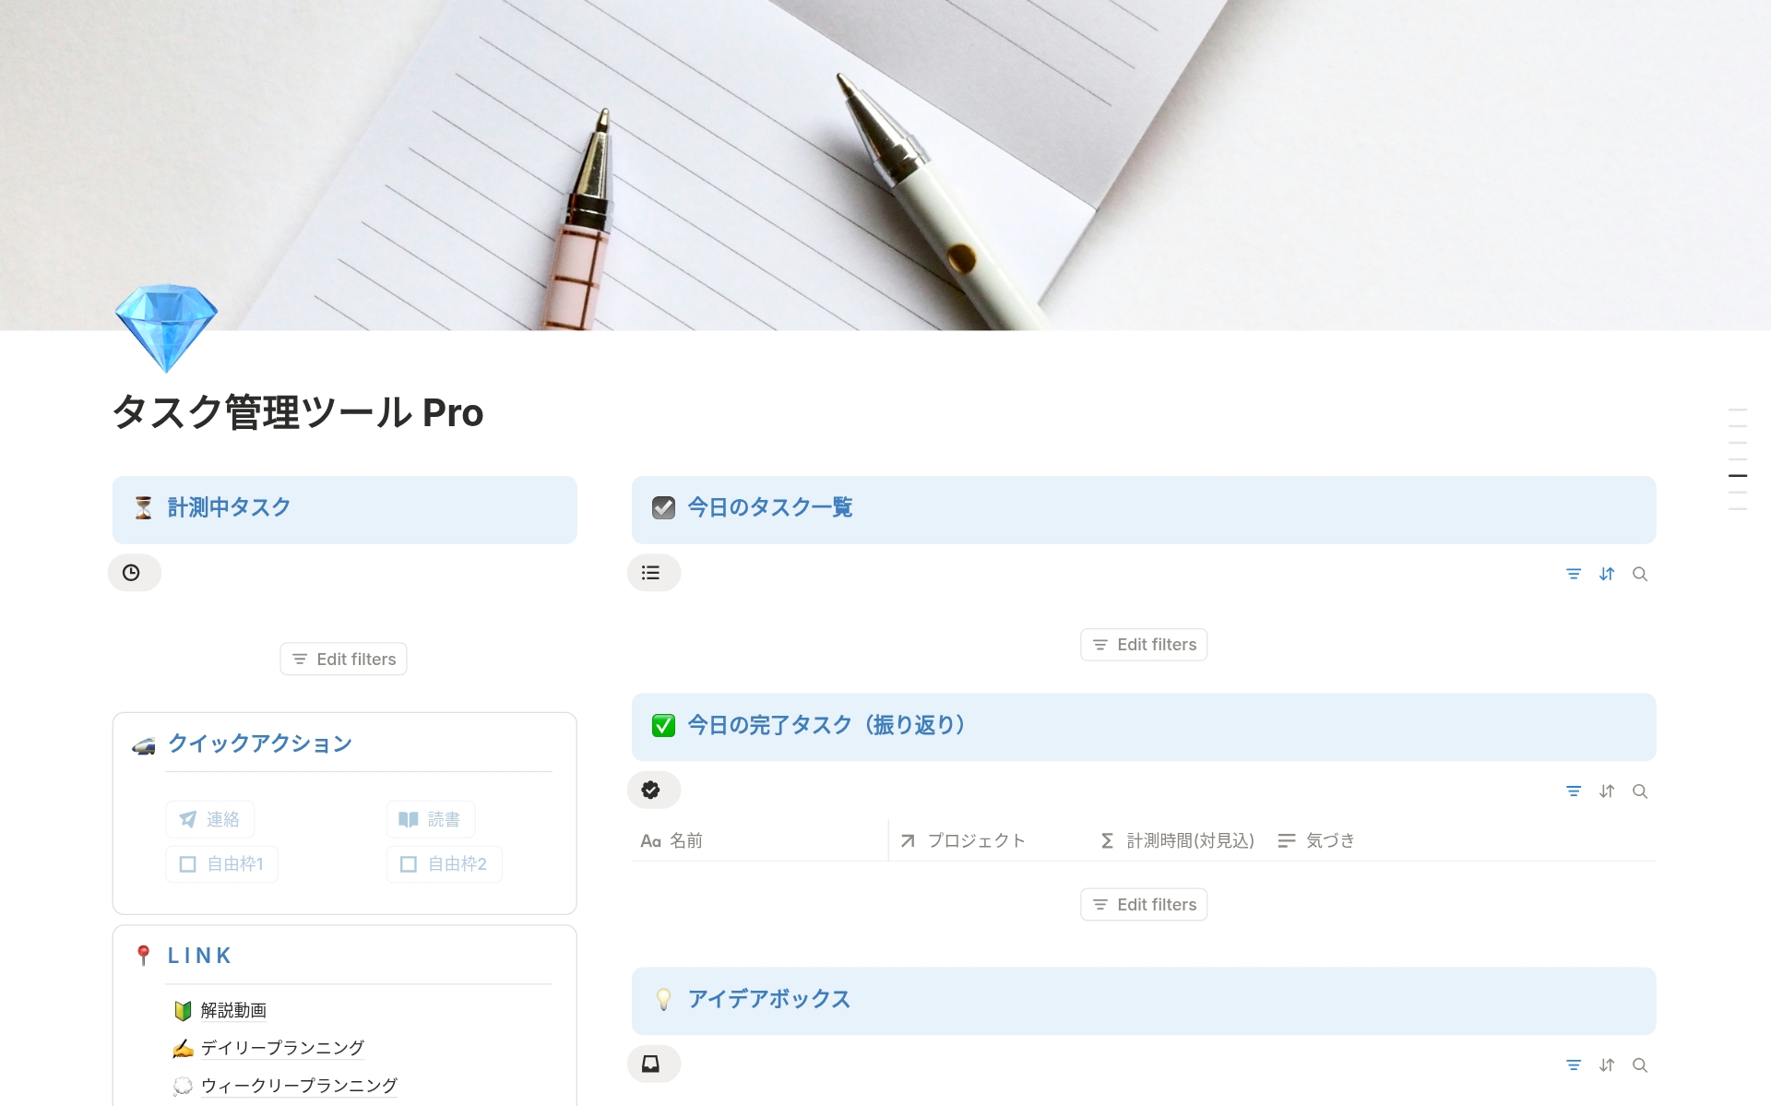Open the 解説動画 link
This screenshot has width=1771, height=1106.
233,1011
